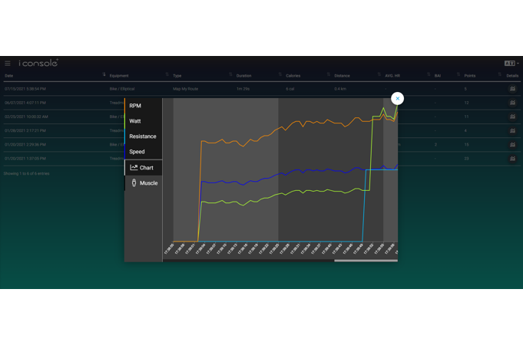Image resolution: width=523 pixels, height=345 pixels.
Task: Switch to the Chart tab
Action: point(143,167)
